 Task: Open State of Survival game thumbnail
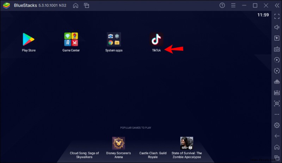tap(187, 143)
